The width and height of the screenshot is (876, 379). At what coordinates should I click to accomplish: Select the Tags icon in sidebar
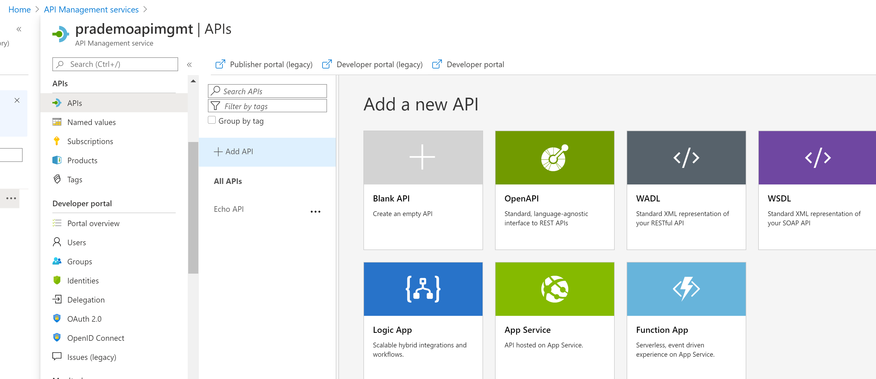pyautogui.click(x=57, y=179)
